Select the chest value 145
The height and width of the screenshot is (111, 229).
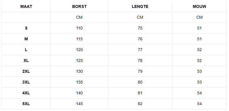[x=79, y=104]
